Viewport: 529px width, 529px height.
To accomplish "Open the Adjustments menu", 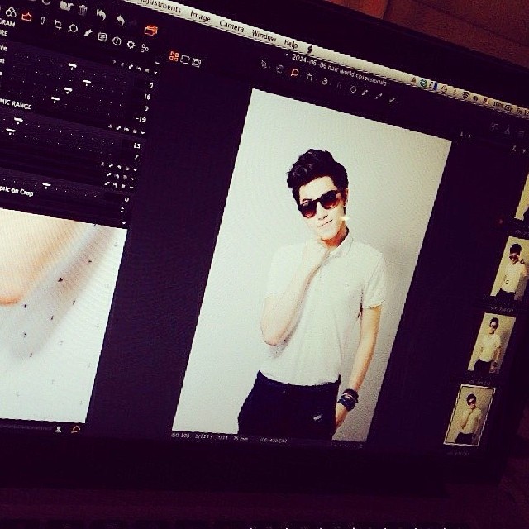I will (x=160, y=6).
